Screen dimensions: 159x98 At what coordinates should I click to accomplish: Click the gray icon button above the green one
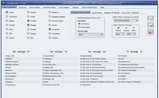[150, 19]
